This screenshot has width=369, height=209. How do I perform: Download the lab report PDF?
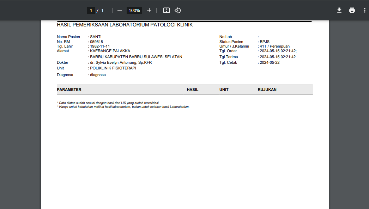[x=339, y=10]
